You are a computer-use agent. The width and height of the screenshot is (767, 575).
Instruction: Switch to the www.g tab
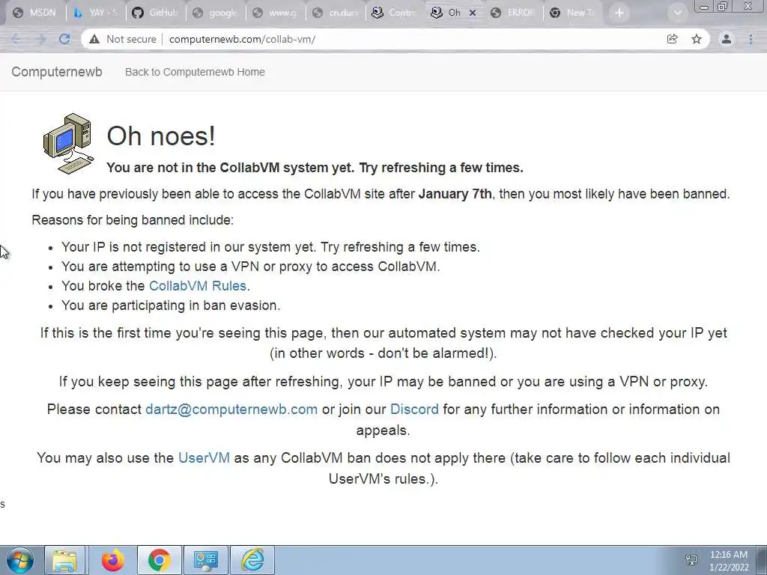[276, 13]
